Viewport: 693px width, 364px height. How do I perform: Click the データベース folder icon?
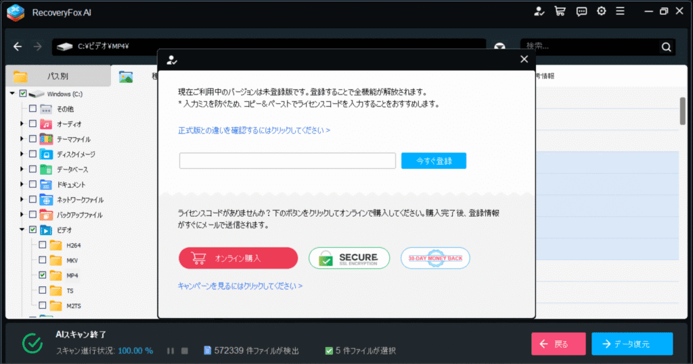(46, 169)
